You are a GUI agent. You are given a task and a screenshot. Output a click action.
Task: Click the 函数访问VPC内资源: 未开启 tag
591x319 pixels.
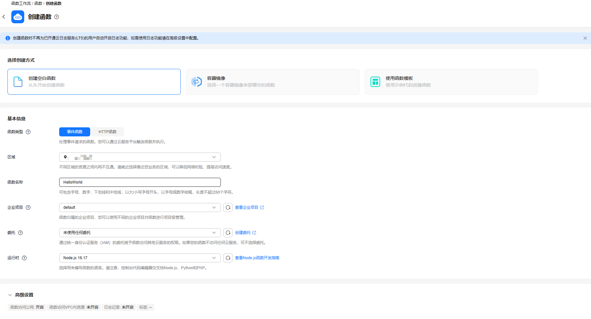pos(74,307)
